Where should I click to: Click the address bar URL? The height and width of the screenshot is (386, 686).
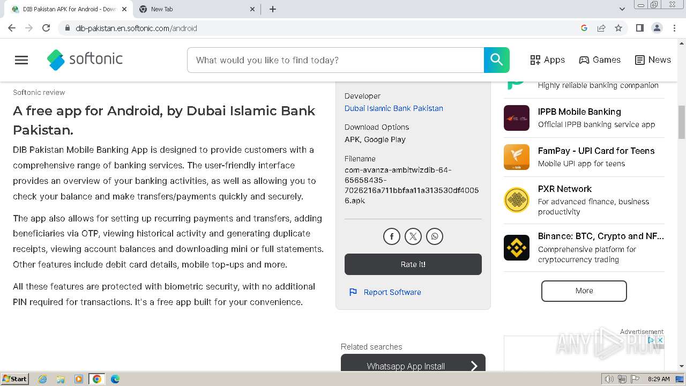[136, 28]
